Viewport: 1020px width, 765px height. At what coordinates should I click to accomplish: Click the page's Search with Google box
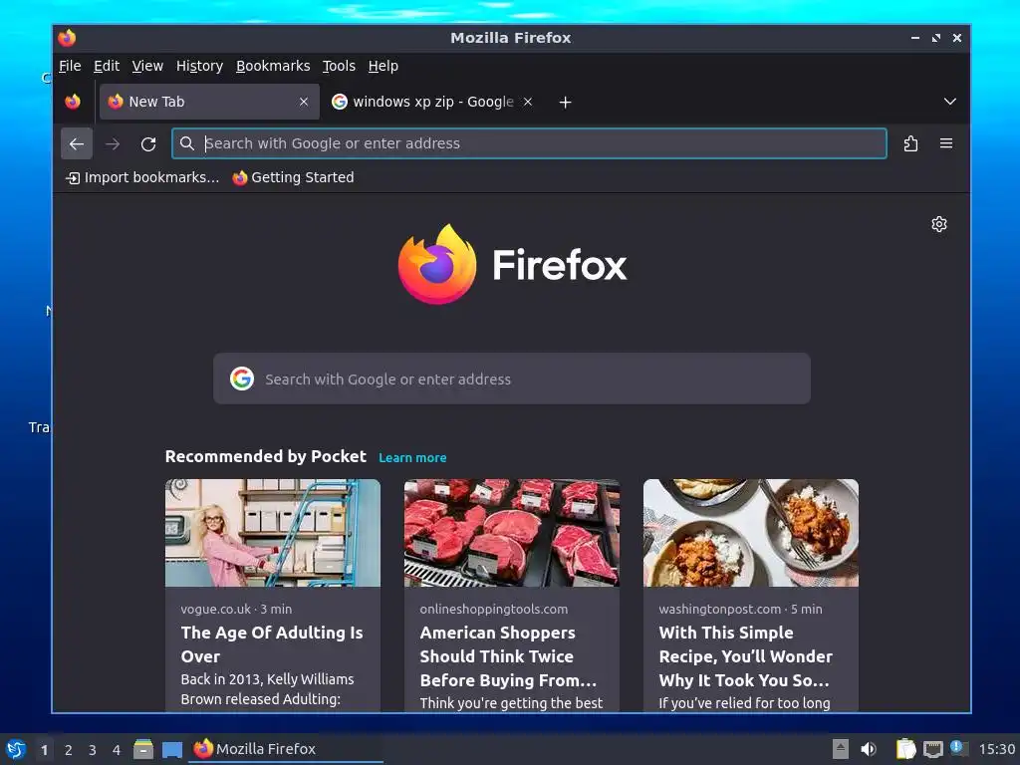(x=512, y=379)
